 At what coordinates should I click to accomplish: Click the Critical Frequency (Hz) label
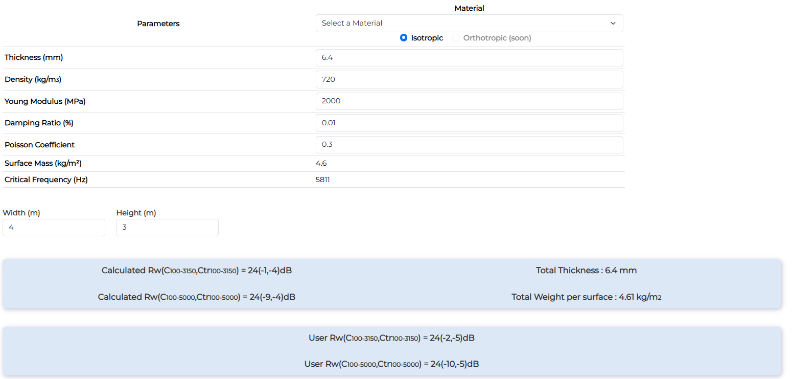[46, 180]
